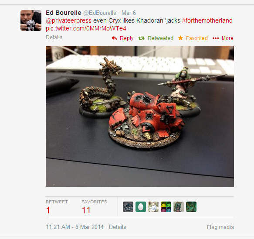
Task: Open the pic.twitter.com/0MMrMoWTe4 link
Action: point(86,28)
